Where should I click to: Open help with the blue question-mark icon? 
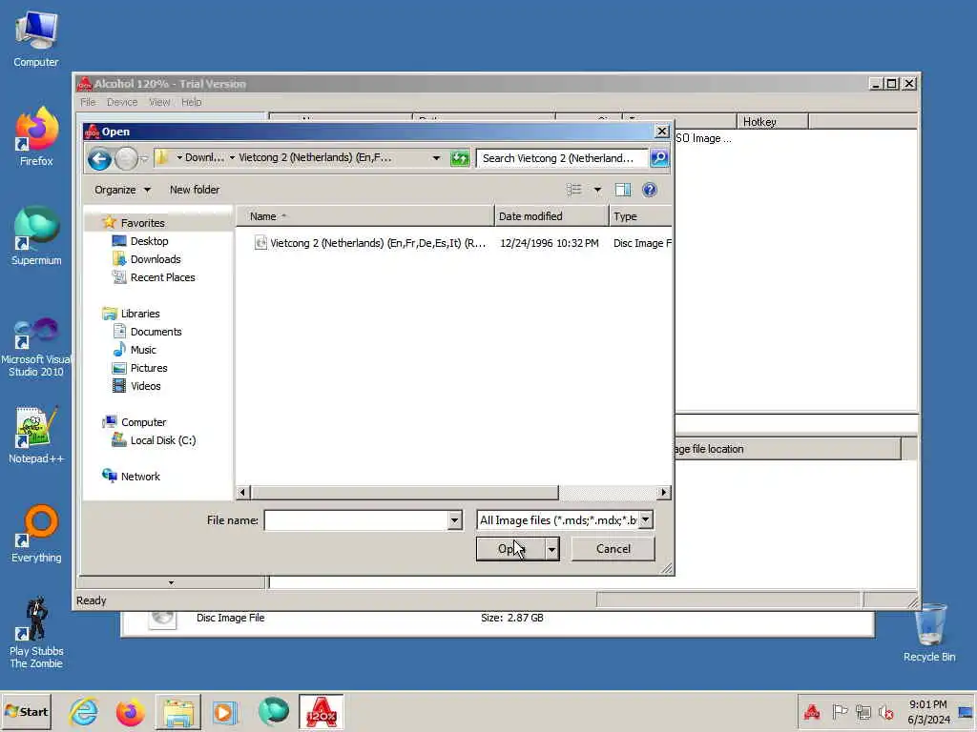[x=649, y=190]
